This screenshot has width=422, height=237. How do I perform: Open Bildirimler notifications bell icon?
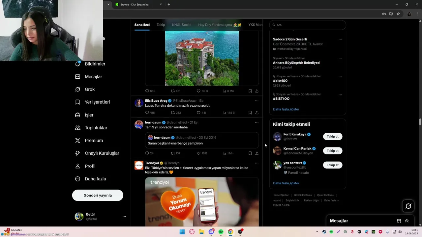point(78,64)
